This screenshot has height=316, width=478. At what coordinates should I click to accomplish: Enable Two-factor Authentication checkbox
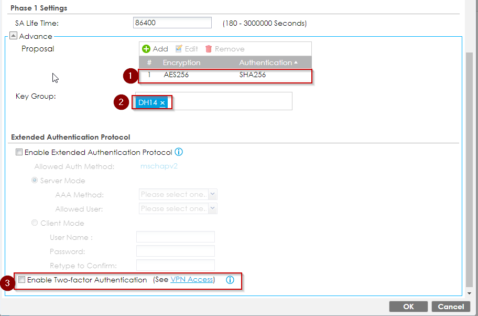point(21,280)
